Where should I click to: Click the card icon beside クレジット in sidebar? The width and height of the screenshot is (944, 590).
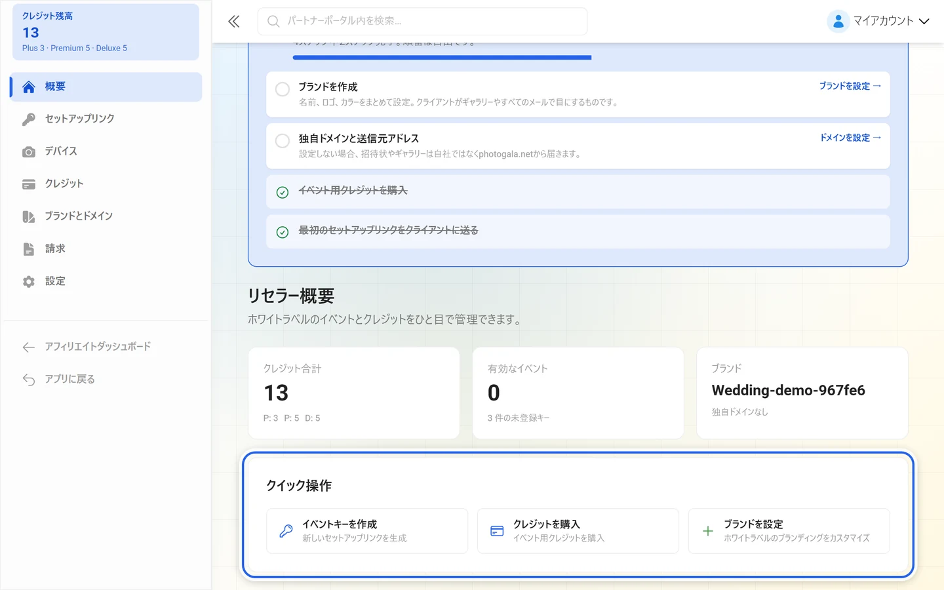(x=29, y=184)
